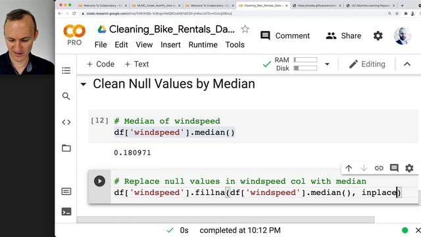This screenshot has height=237, width=421.
Task: Open the Runtime menu
Action: click(203, 45)
